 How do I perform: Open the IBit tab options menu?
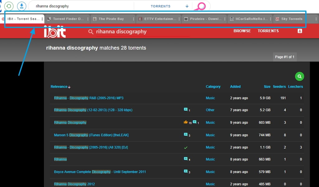pyautogui.click(x=42, y=19)
